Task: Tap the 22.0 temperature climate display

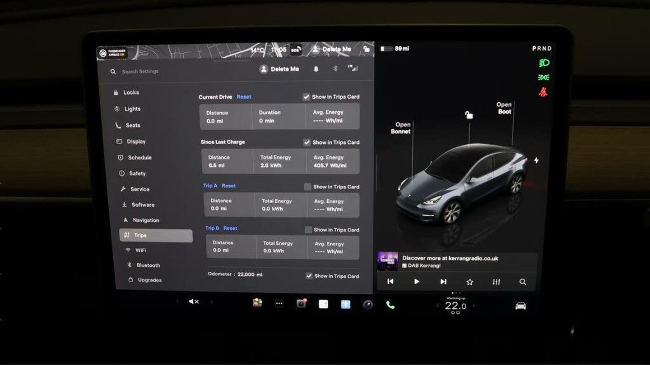Action: [x=455, y=306]
